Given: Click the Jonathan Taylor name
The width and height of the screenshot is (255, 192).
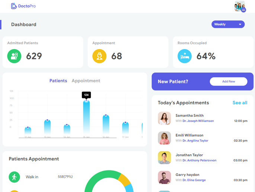Looking at the screenshot, I should click(x=189, y=155).
